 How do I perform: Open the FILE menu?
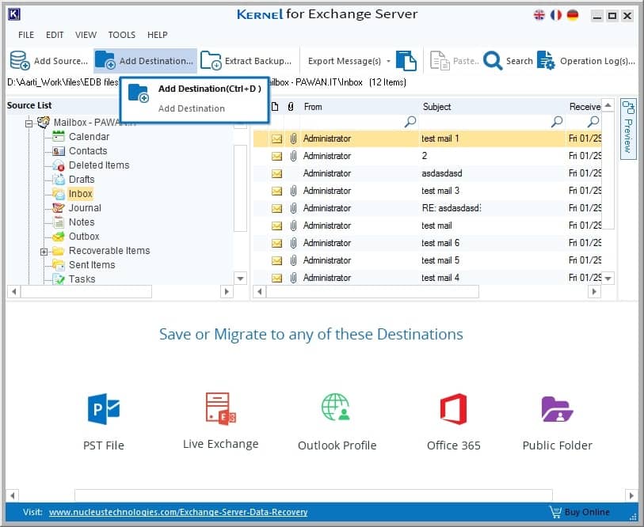(x=26, y=35)
